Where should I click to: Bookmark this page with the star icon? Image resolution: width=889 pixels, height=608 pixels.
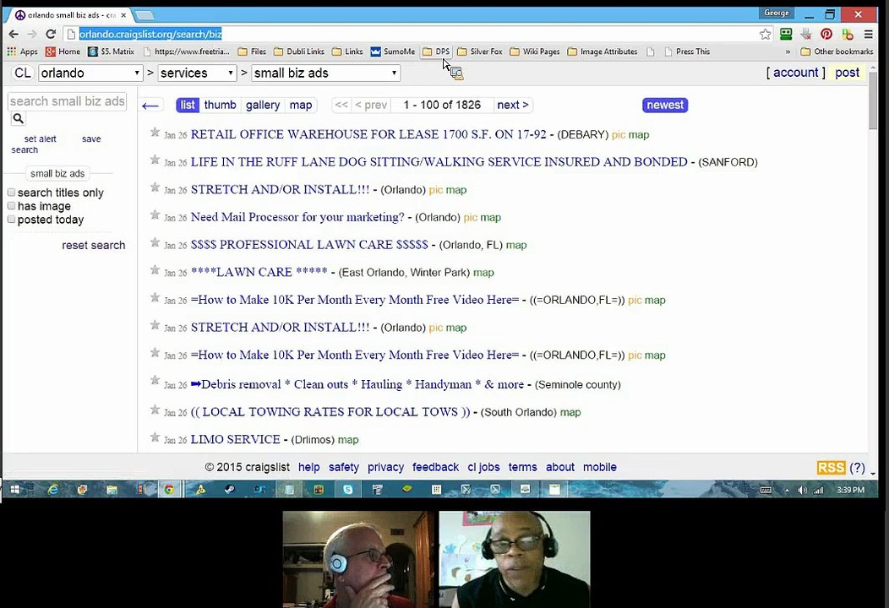click(765, 34)
